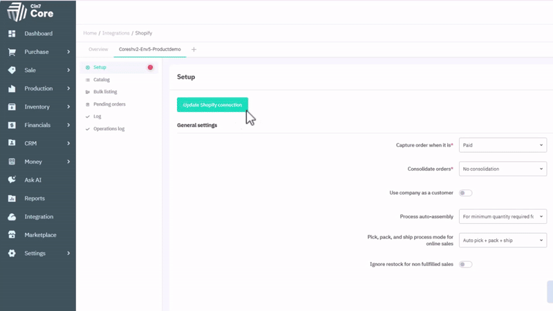Click the Ask AI chat icon

tap(12, 180)
